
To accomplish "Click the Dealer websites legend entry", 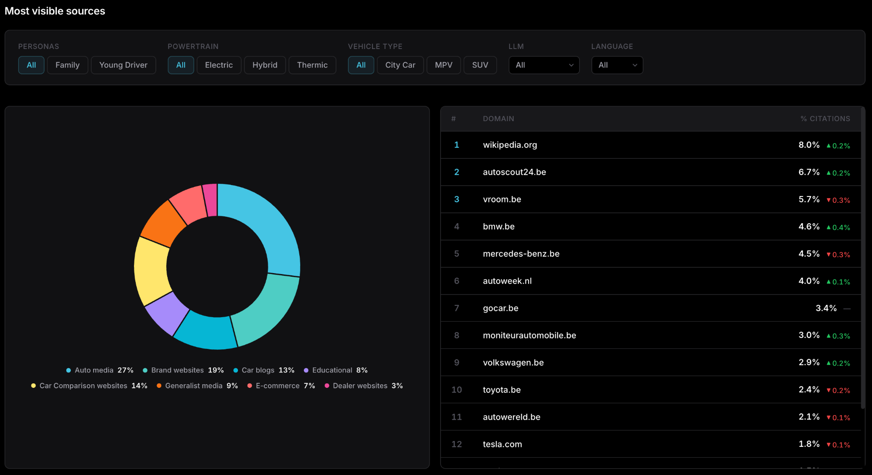I will pos(364,386).
